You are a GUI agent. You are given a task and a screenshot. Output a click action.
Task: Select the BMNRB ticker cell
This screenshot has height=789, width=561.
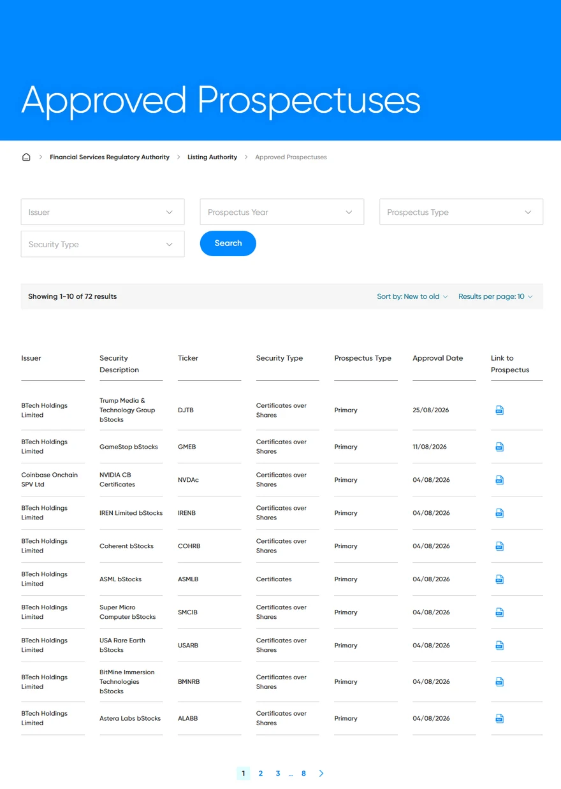point(189,682)
